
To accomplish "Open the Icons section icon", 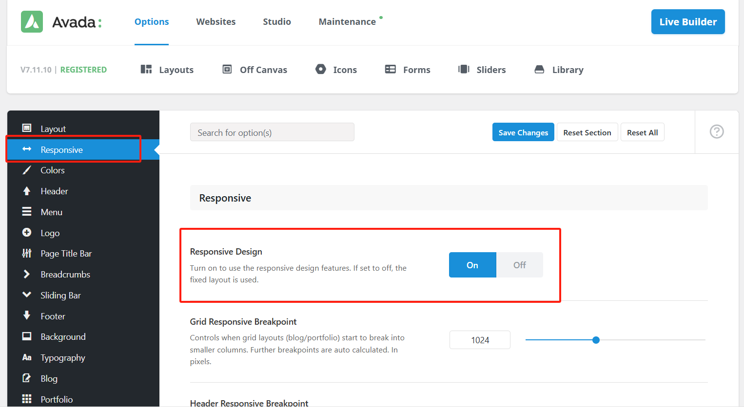I will click(321, 70).
